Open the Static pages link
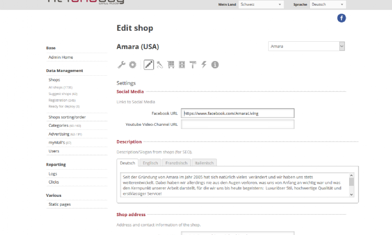 pyautogui.click(x=59, y=204)
